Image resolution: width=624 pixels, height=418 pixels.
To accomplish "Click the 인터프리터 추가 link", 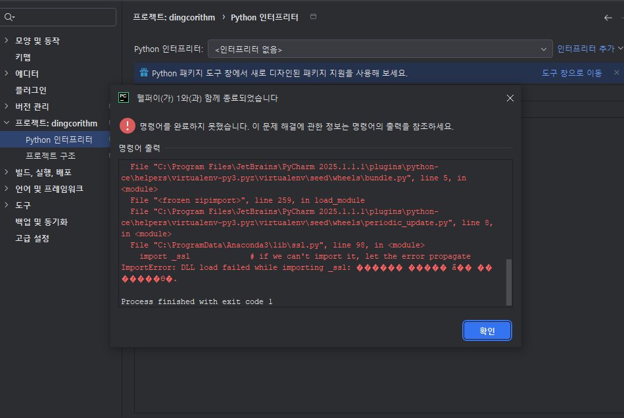I will point(586,49).
